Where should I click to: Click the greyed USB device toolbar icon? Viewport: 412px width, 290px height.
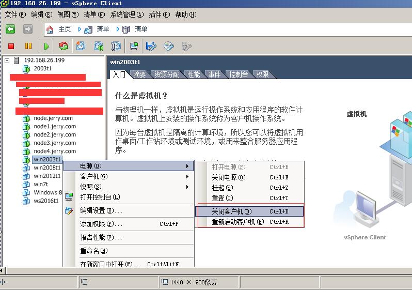186,47
